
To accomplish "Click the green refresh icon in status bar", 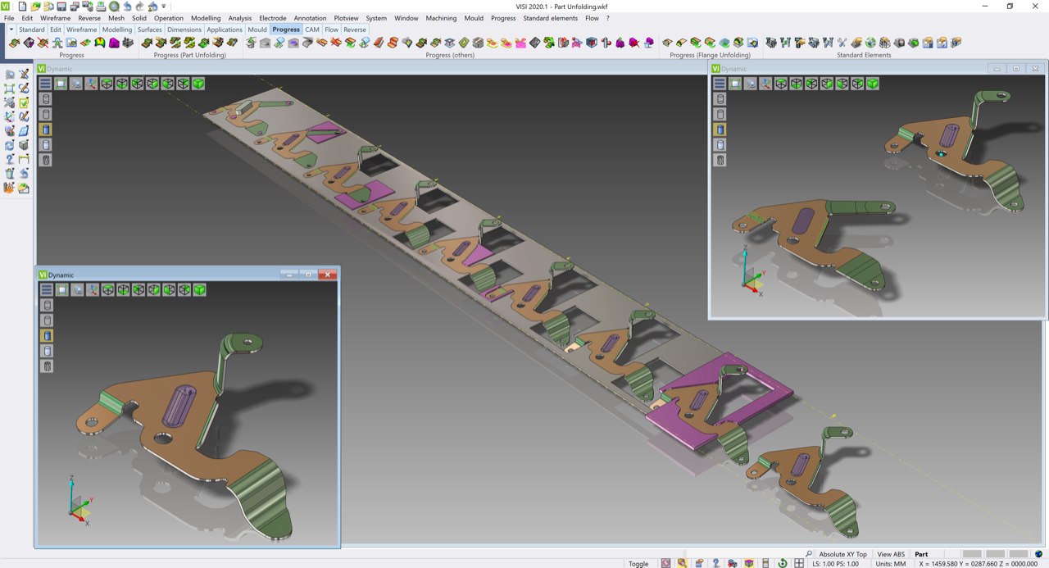I will (782, 563).
